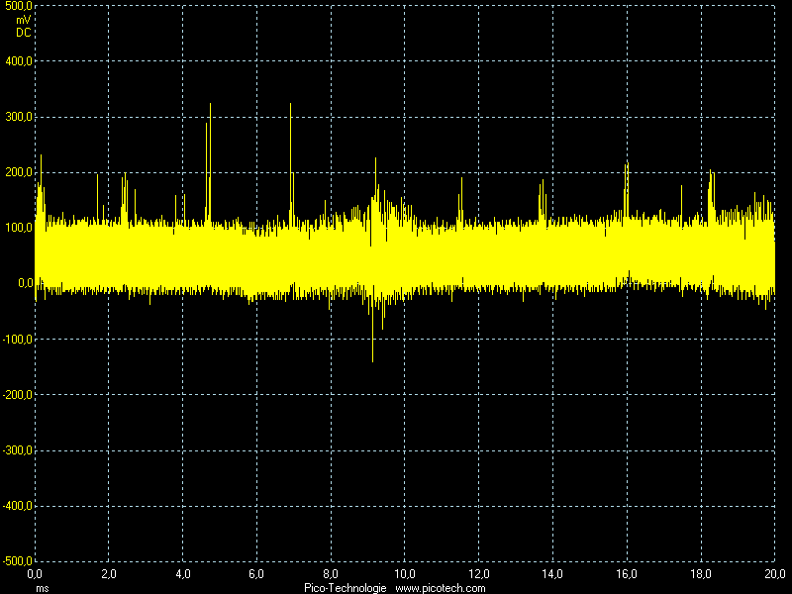The image size is (792, 594).
Task: Click the 14,0 time axis label
Action: point(552,574)
